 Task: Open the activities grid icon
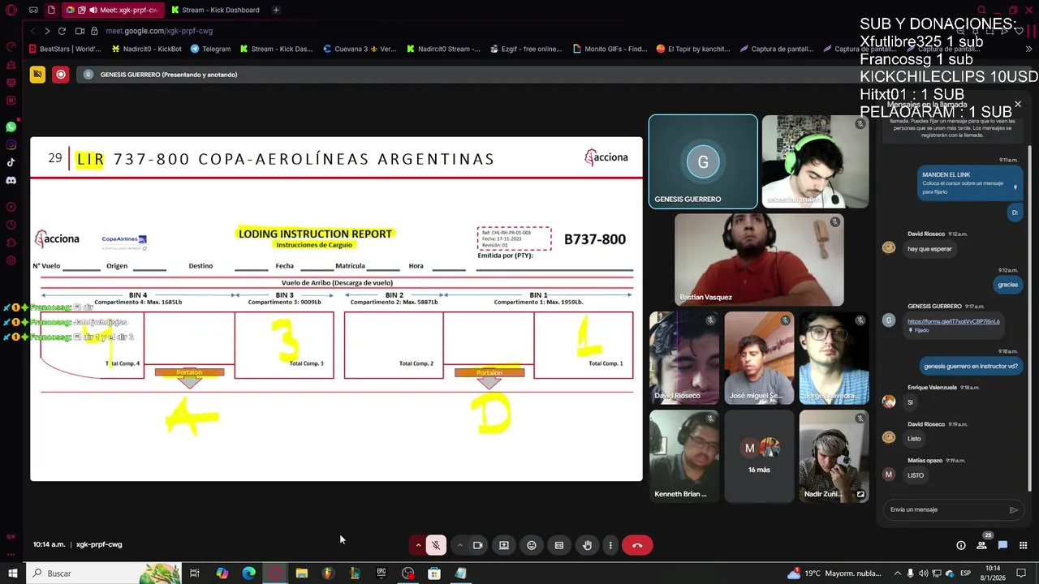[x=1024, y=545]
